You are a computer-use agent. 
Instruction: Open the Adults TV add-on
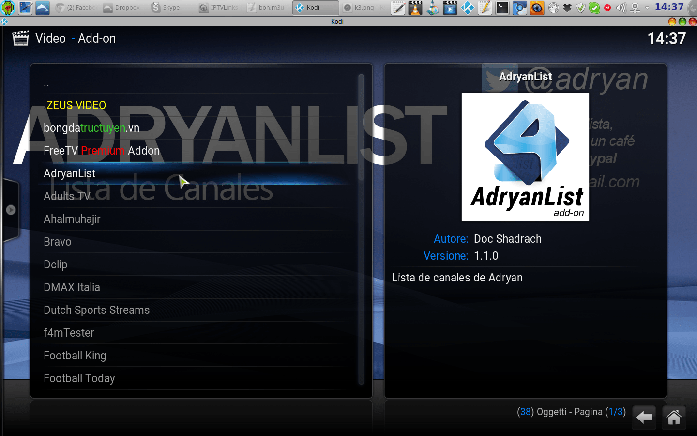click(x=196, y=196)
